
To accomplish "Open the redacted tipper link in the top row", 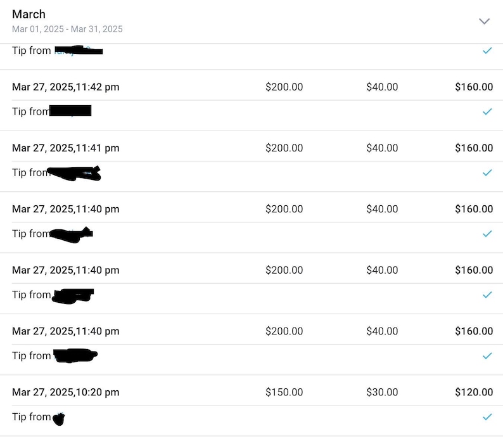I will pos(79,51).
